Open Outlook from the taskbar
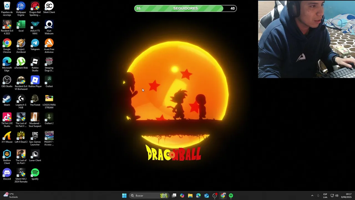The width and height of the screenshot is (355, 200). point(207,196)
